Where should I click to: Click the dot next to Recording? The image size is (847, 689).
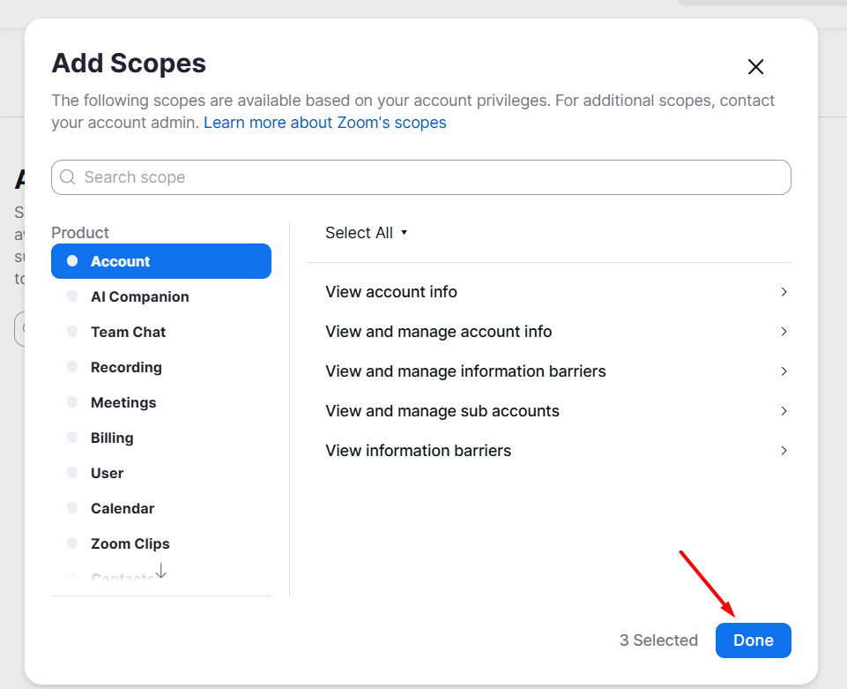(72, 367)
